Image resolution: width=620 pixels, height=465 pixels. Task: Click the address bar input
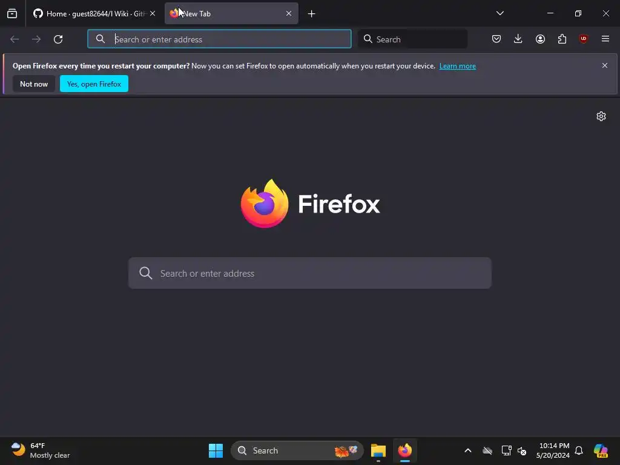(x=219, y=39)
